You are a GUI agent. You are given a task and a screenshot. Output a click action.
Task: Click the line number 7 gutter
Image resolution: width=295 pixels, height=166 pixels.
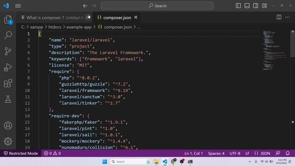click(x=29, y=71)
